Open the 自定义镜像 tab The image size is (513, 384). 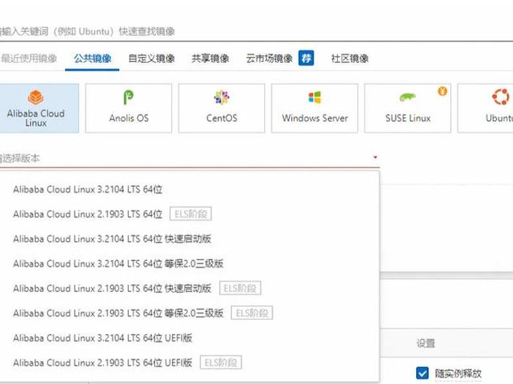point(151,58)
